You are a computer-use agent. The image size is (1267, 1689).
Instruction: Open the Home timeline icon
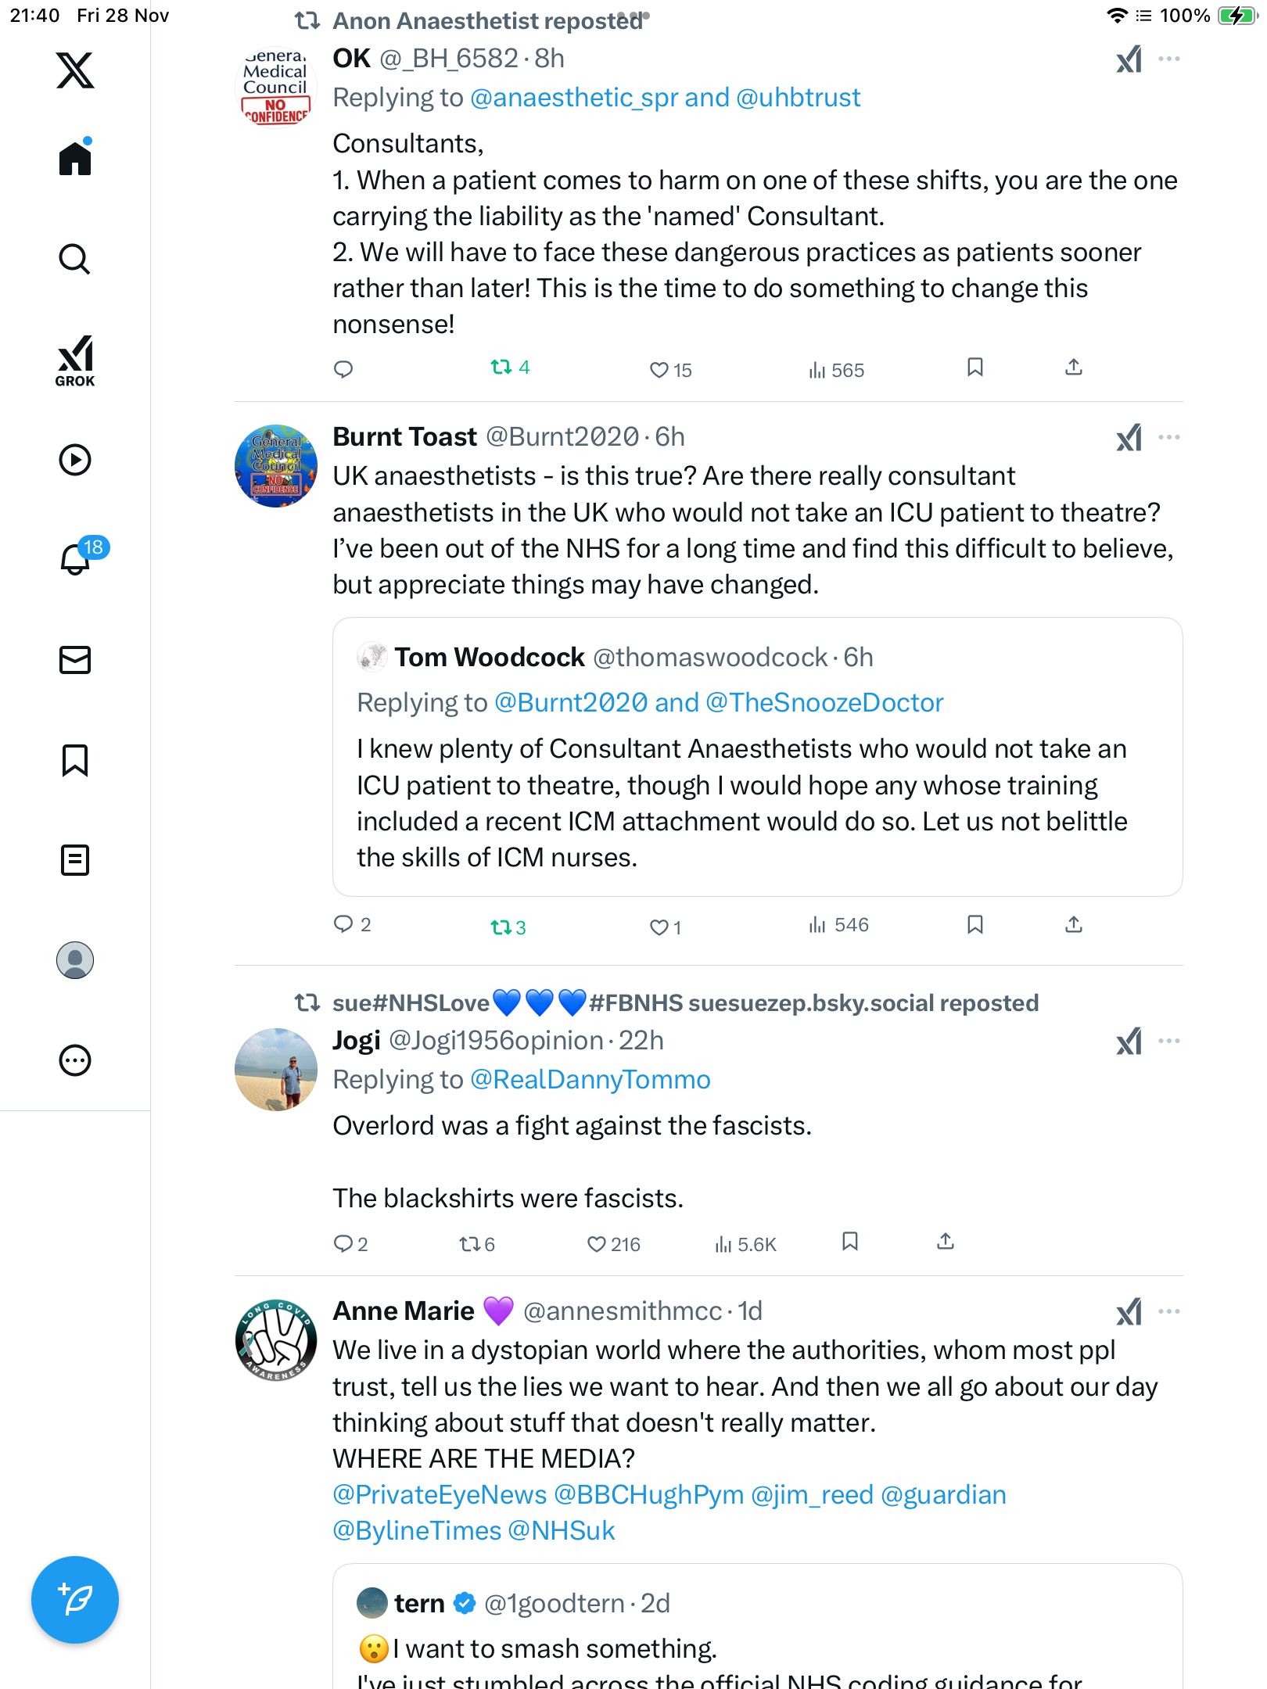point(75,159)
